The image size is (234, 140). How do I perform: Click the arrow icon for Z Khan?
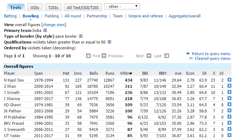click(x=229, y=86)
